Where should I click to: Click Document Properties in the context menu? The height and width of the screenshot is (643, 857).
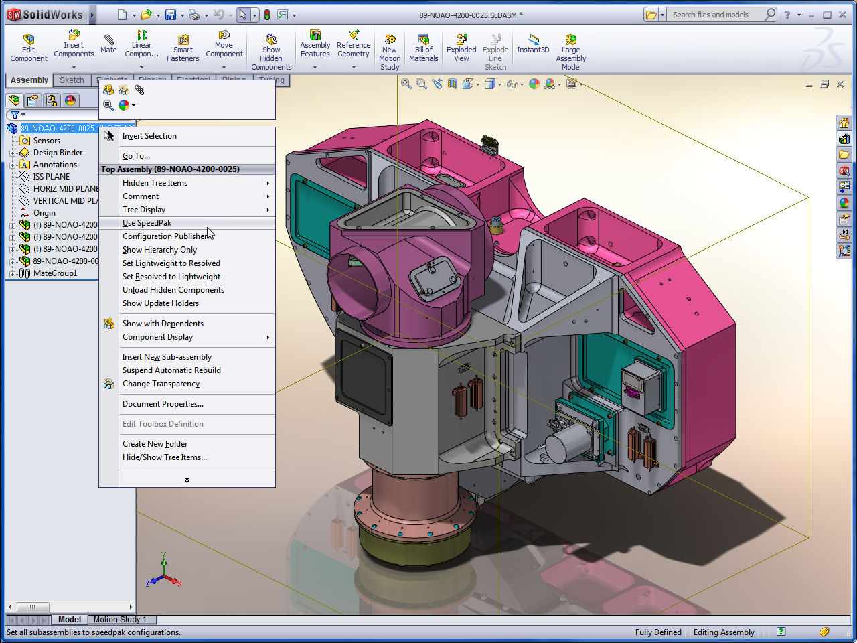pyautogui.click(x=163, y=404)
